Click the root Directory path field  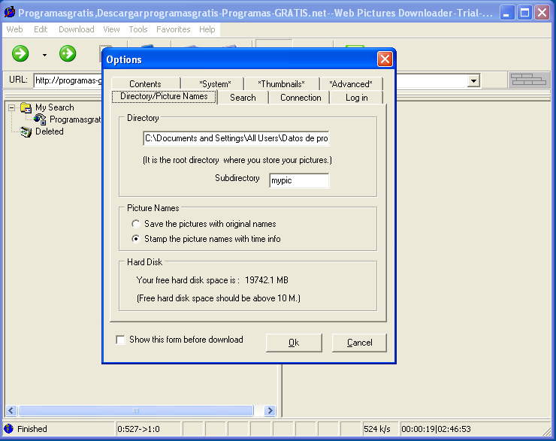pos(236,138)
